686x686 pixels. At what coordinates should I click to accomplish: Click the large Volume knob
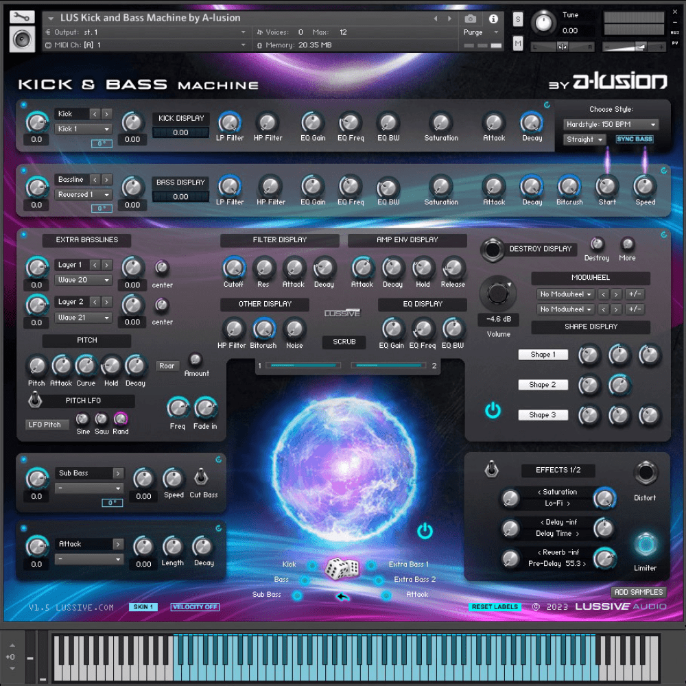[x=497, y=293]
